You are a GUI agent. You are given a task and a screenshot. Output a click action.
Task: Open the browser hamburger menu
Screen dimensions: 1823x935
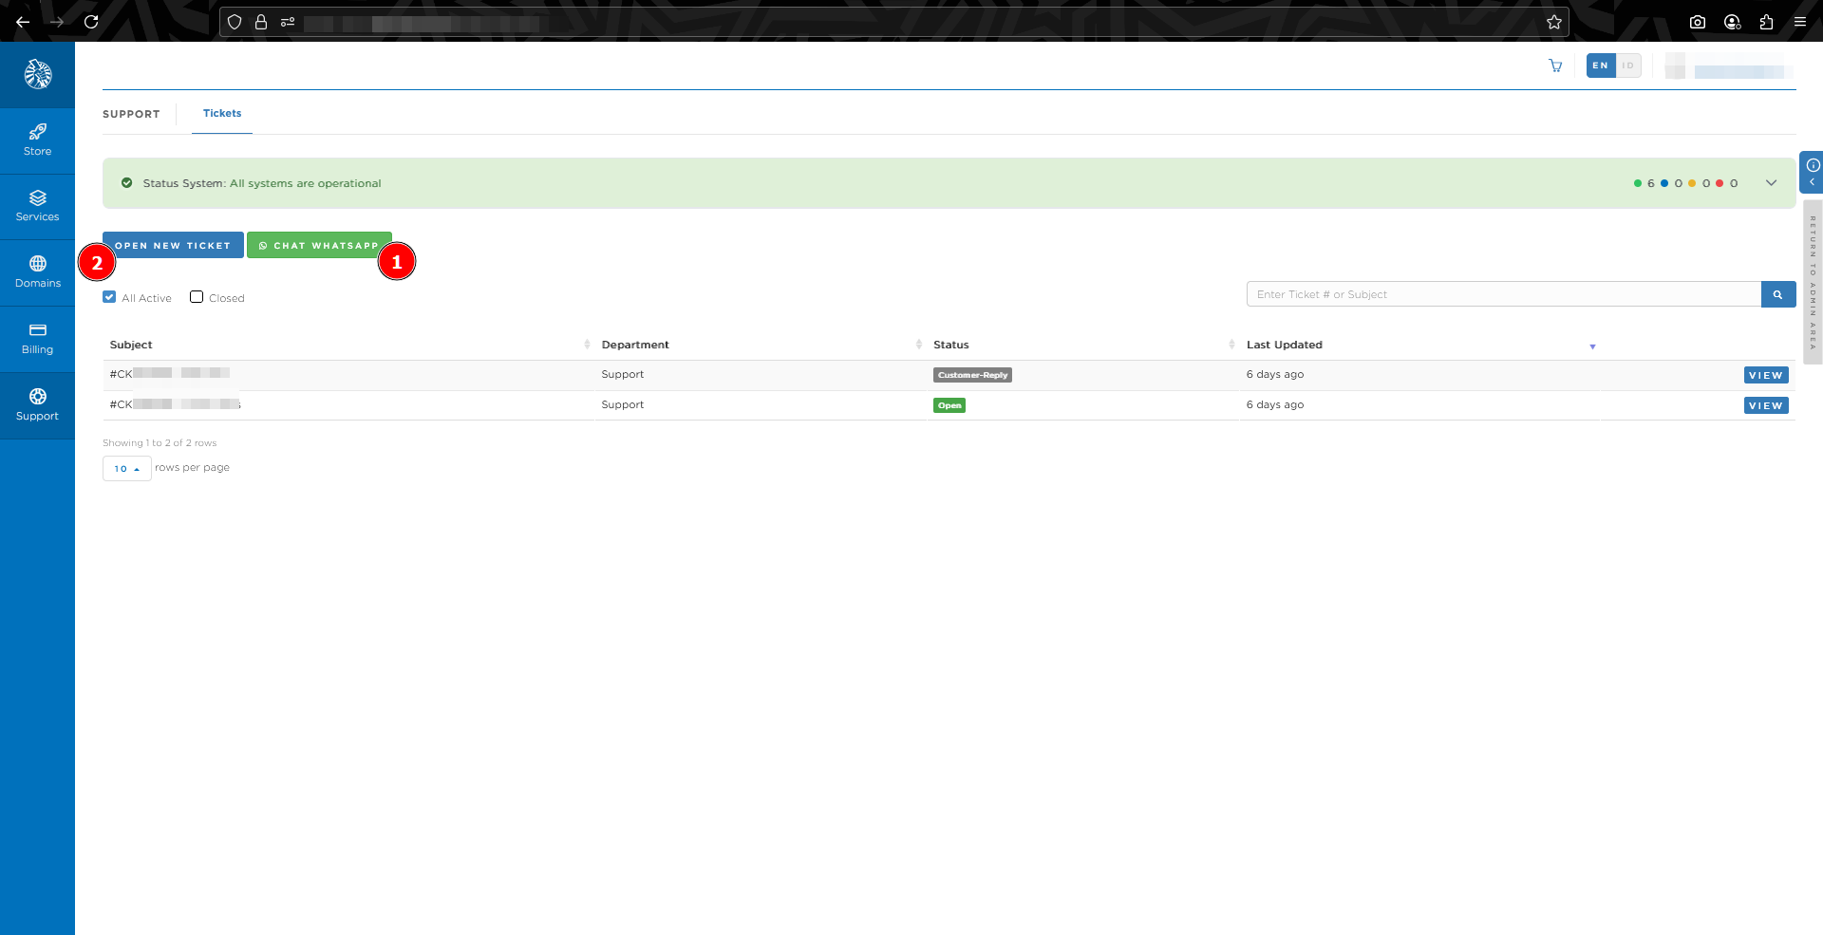click(1800, 22)
